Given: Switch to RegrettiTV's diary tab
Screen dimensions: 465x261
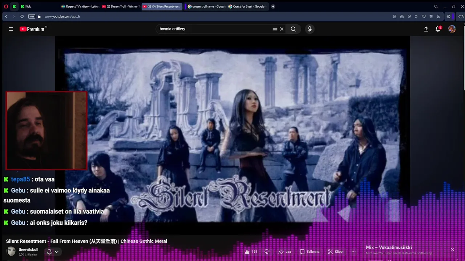Looking at the screenshot, I should pos(80,7).
